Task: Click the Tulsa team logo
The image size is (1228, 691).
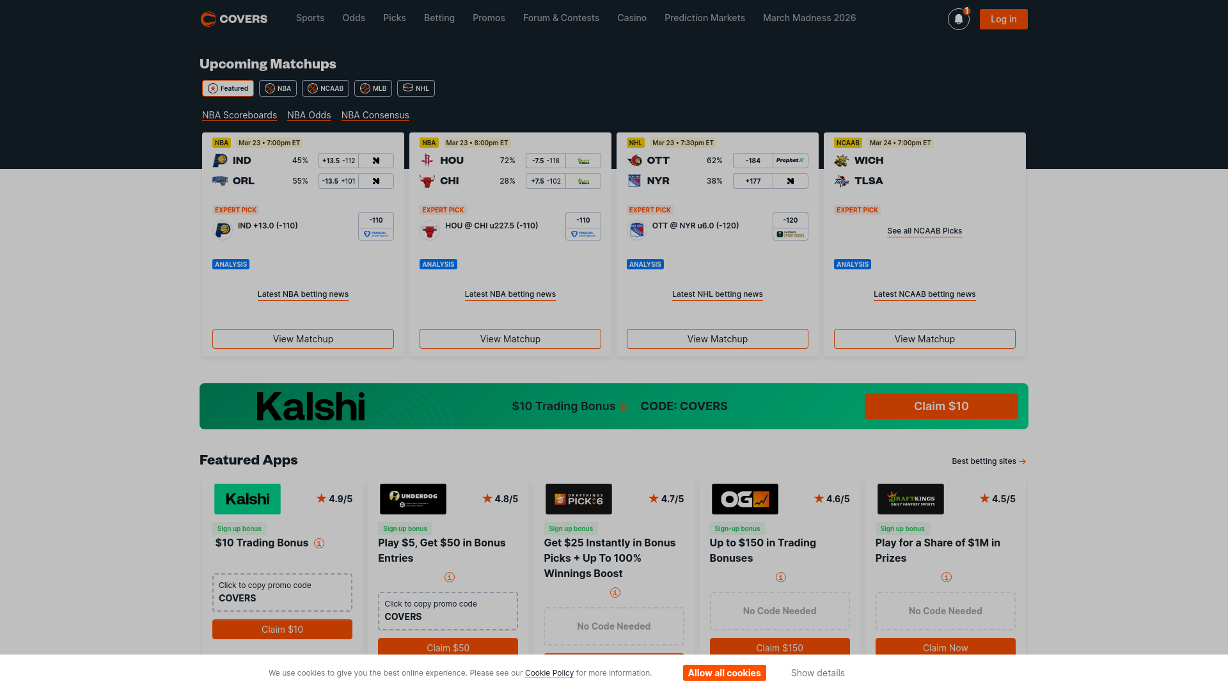Action: [842, 181]
